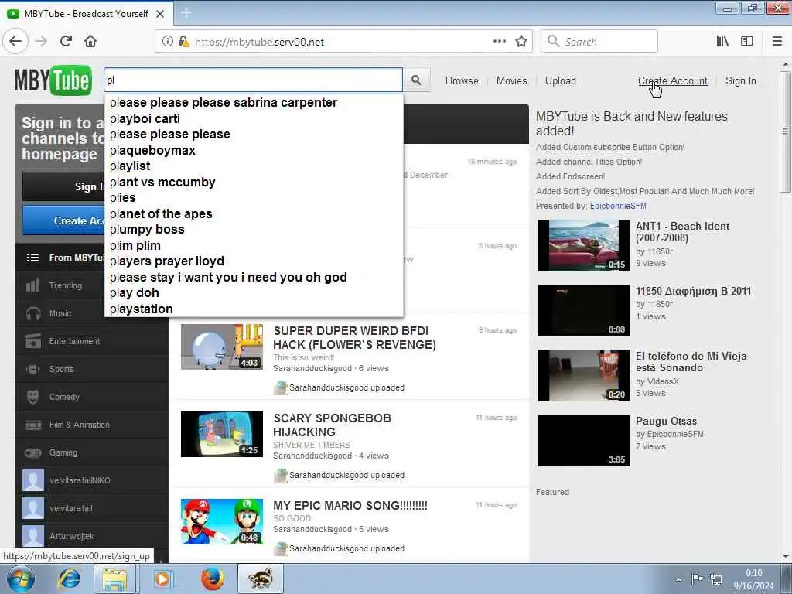The image size is (792, 594).
Task: Go back with browser back arrow
Action: (15, 42)
